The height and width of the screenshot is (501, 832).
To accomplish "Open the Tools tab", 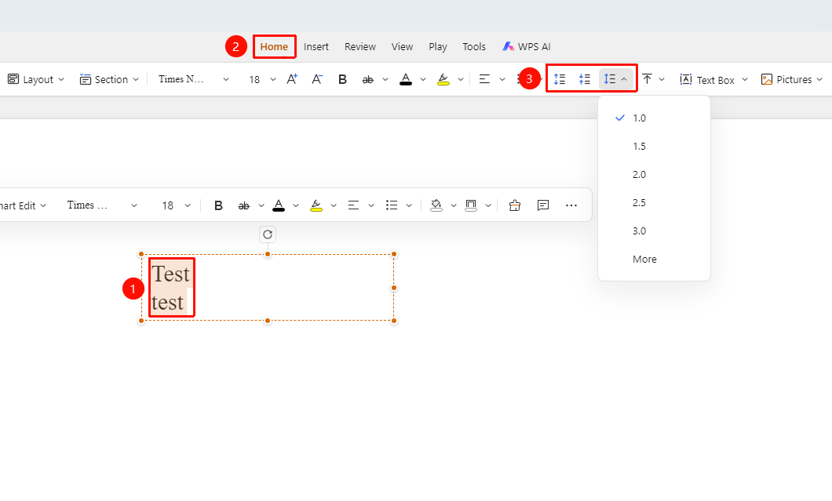I will point(474,47).
